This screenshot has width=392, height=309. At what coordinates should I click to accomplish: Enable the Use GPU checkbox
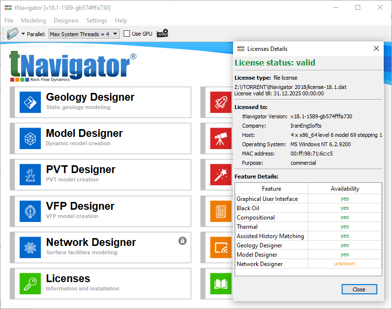click(127, 34)
